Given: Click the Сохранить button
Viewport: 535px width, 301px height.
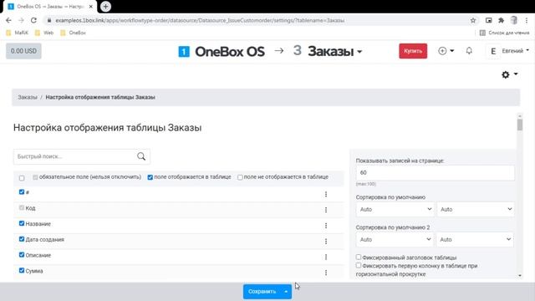Looking at the screenshot, I should tap(262, 292).
